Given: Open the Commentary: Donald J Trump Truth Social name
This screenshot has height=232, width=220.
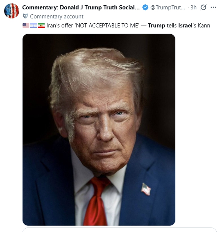Looking at the screenshot, I should 81,8.
